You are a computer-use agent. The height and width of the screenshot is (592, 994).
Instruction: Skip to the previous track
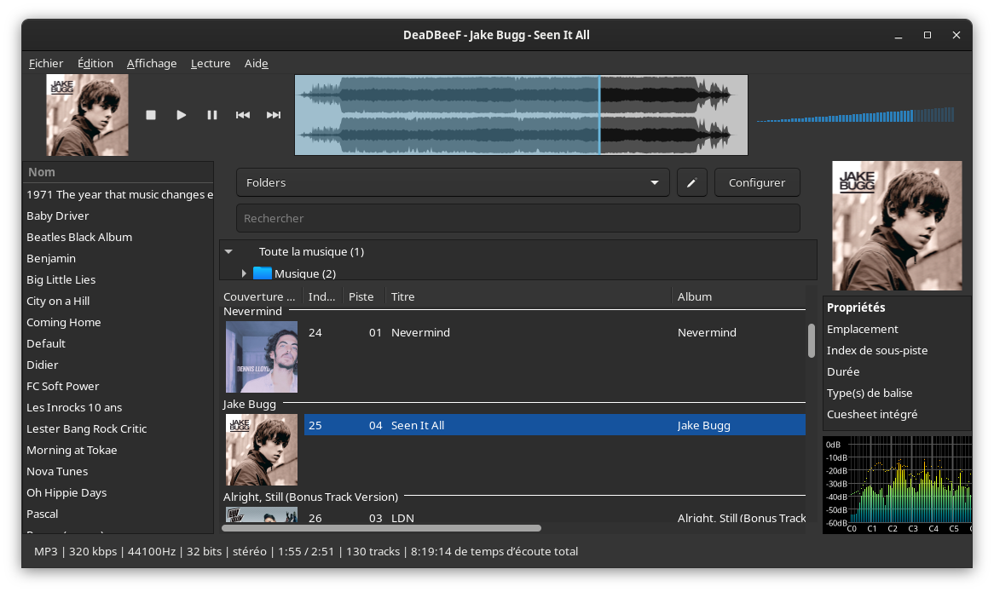243,115
